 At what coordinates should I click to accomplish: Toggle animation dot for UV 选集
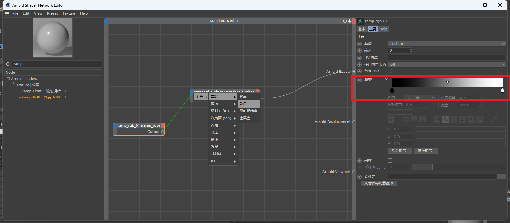pos(360,58)
